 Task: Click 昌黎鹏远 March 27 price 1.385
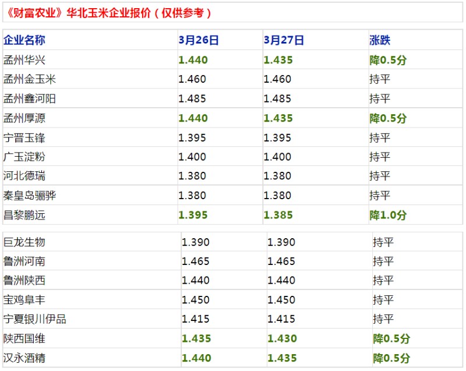(x=278, y=215)
